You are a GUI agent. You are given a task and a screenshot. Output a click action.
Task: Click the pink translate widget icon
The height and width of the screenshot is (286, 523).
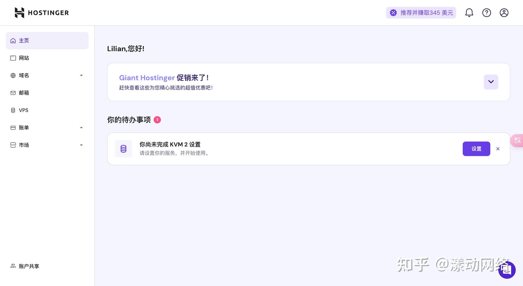click(x=517, y=140)
